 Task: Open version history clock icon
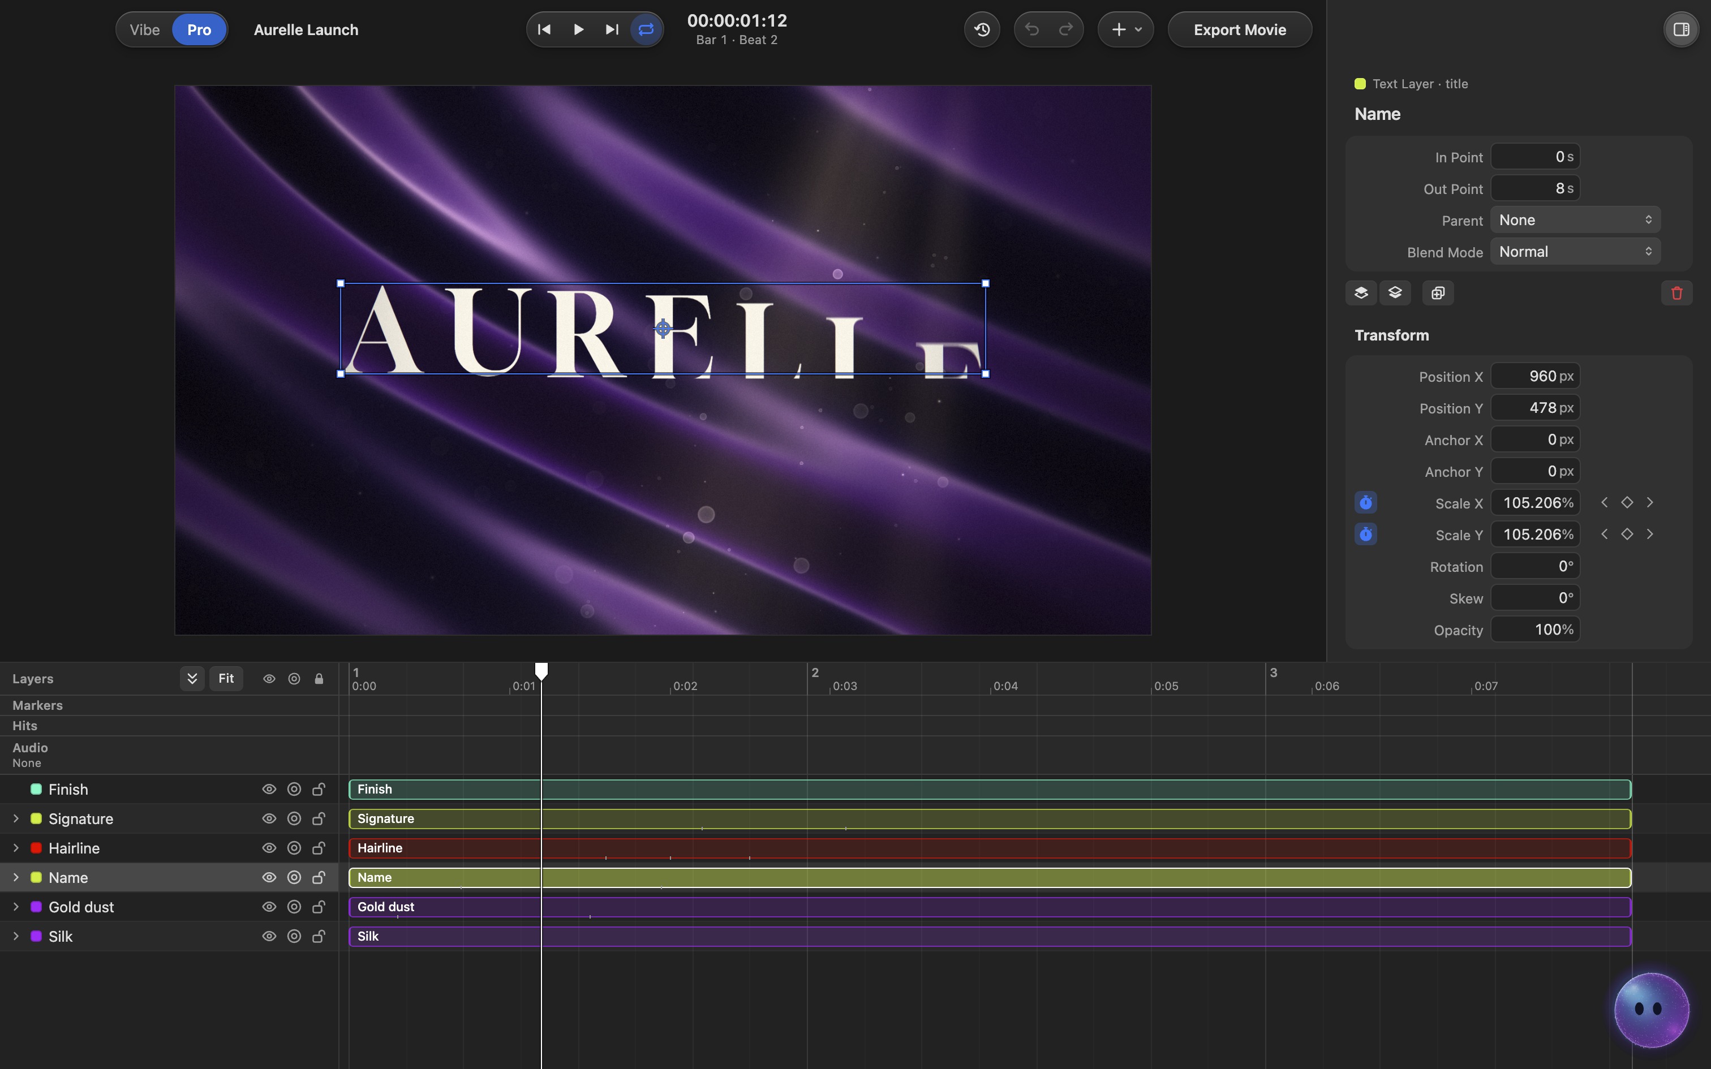(982, 29)
